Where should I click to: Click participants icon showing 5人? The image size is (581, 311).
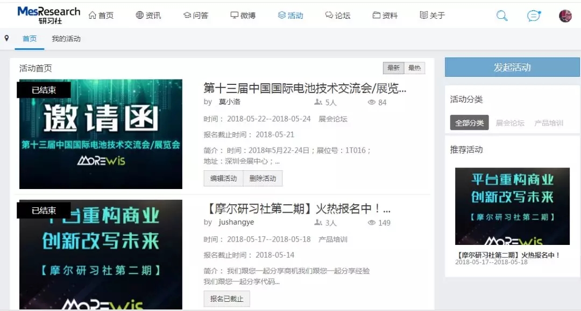tap(318, 102)
